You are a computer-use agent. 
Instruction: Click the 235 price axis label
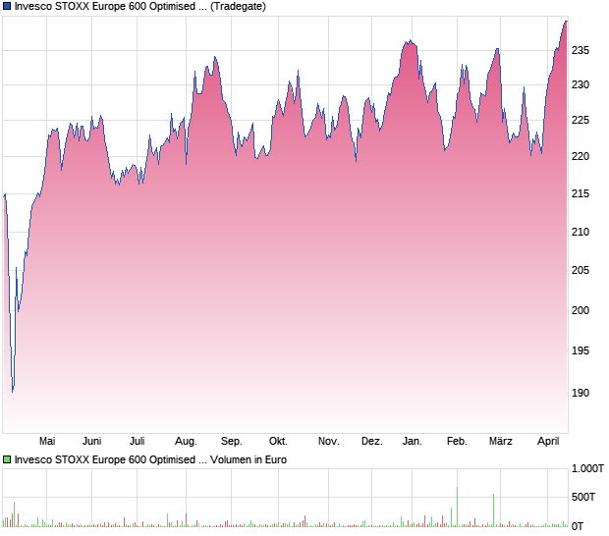(580, 52)
